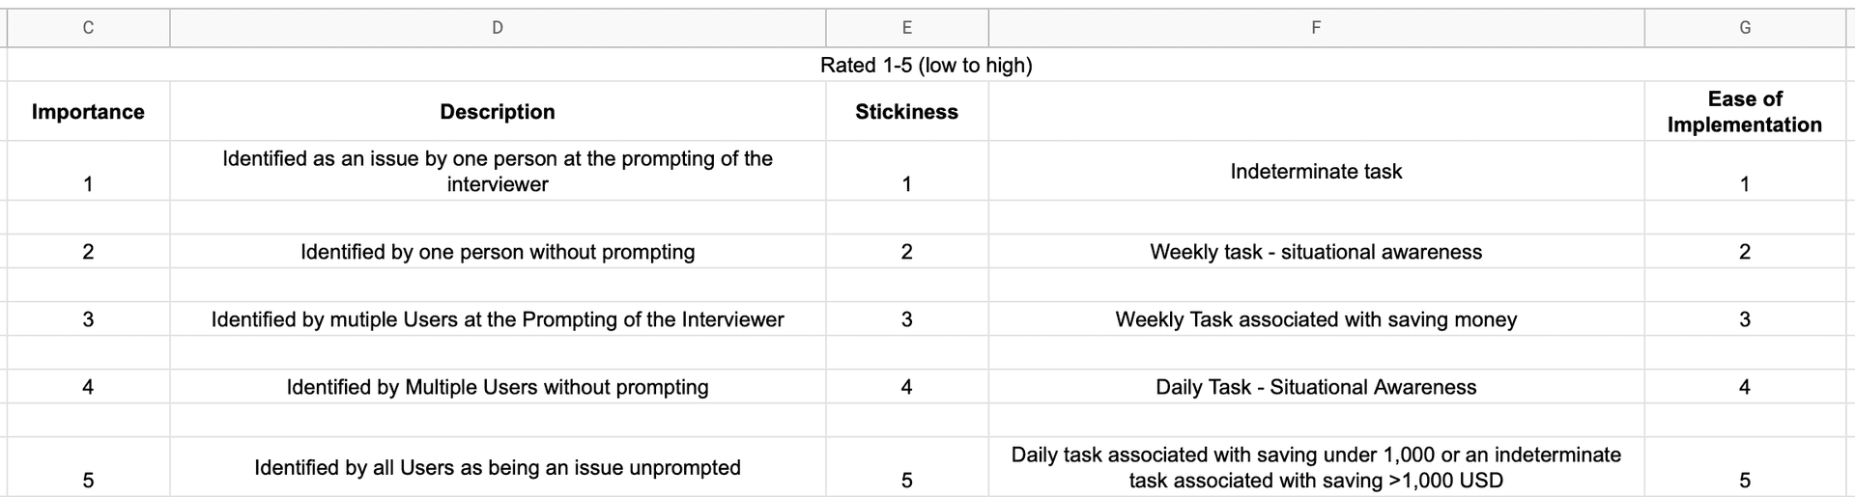Select the Ease of Implementation rating 4 cell
1855x497 pixels.
(1744, 387)
